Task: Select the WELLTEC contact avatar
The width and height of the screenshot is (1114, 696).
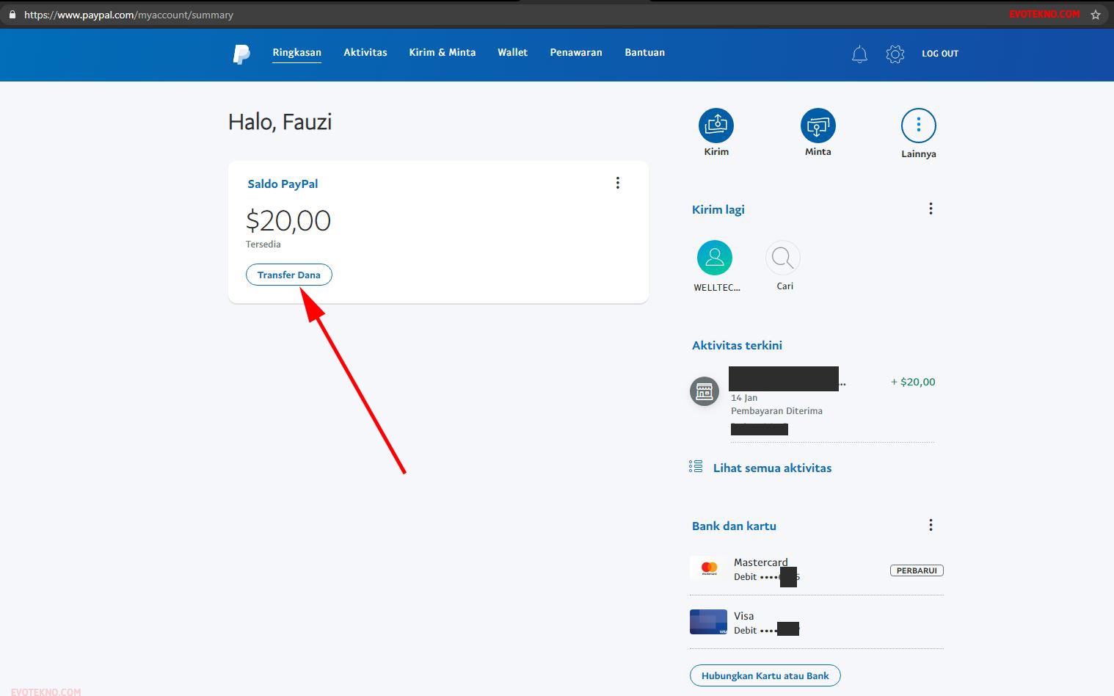Action: coord(715,258)
